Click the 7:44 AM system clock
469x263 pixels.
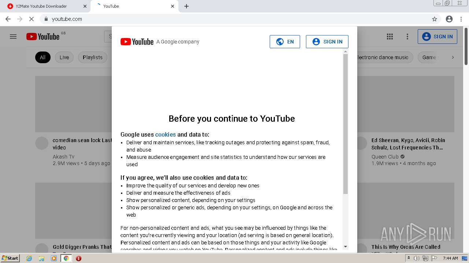click(x=450, y=258)
